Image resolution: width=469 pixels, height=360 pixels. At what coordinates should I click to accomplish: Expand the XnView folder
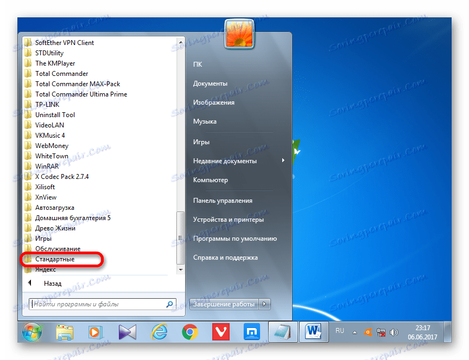click(46, 197)
